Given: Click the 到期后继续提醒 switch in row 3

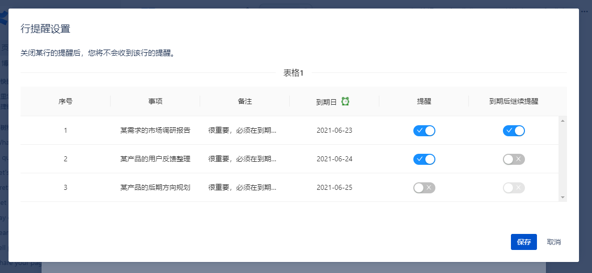Looking at the screenshot, I should point(513,188).
